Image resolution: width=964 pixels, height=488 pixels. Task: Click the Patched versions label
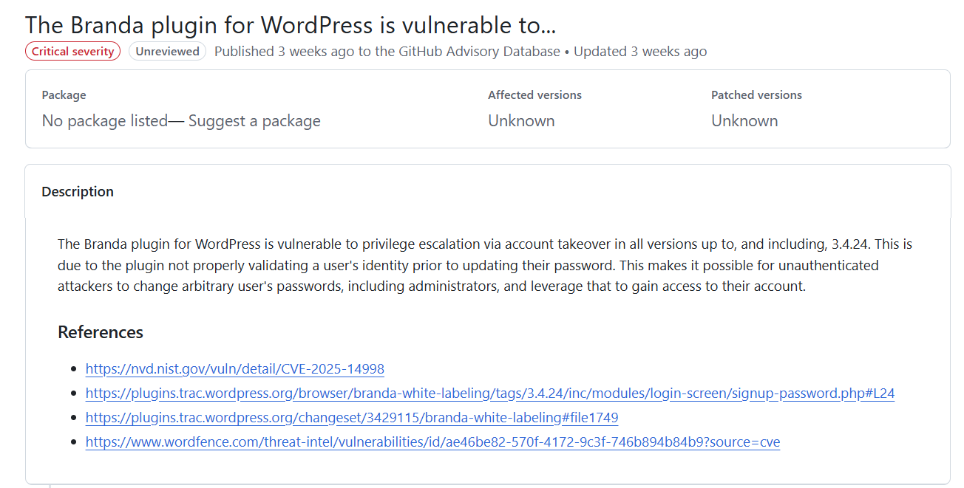coord(756,95)
